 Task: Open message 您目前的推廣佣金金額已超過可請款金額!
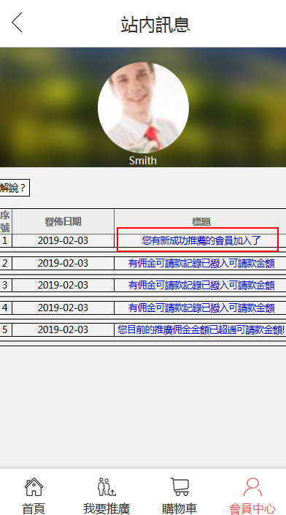201,329
